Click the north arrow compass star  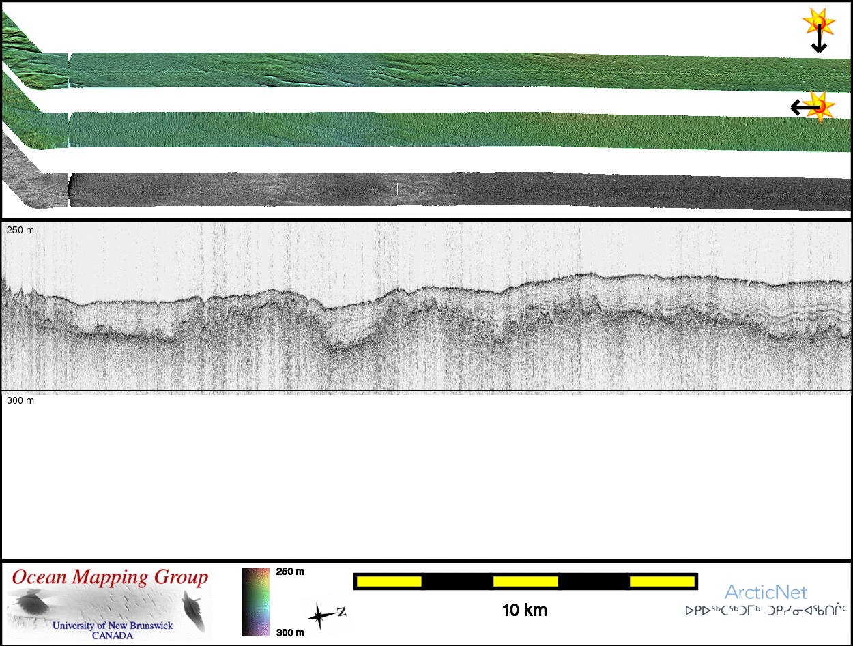tap(319, 617)
